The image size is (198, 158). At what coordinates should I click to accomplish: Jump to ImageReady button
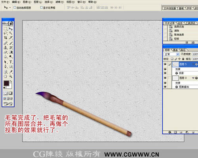click(8, 104)
